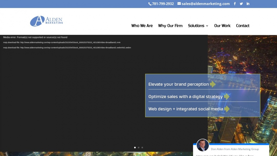Click the yellow arrow beside 'Web design + integrated social media'

(x=227, y=109)
